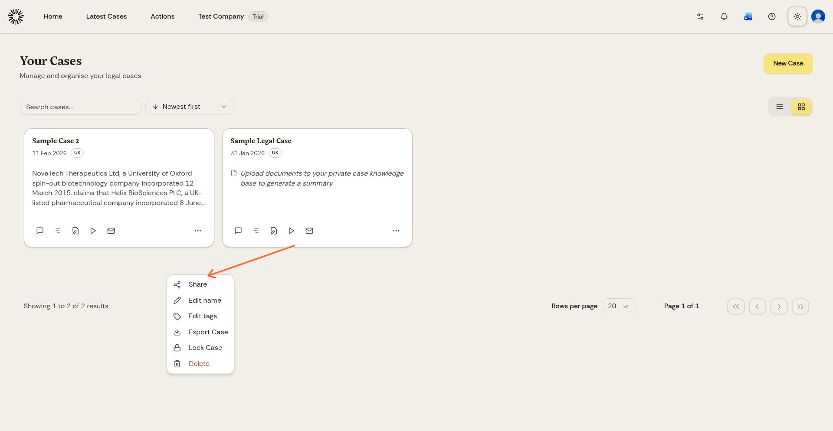Choose Lock Case in the context menu
Viewport: 833px width, 431px height.
pyautogui.click(x=205, y=348)
